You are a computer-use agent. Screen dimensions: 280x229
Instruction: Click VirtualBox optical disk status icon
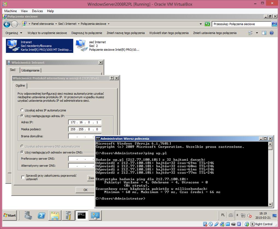tap(211, 224)
